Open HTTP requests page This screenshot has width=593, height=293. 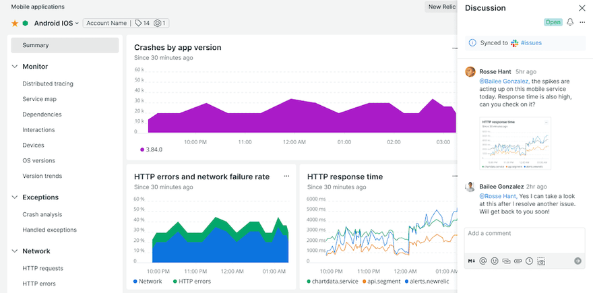tap(42, 269)
